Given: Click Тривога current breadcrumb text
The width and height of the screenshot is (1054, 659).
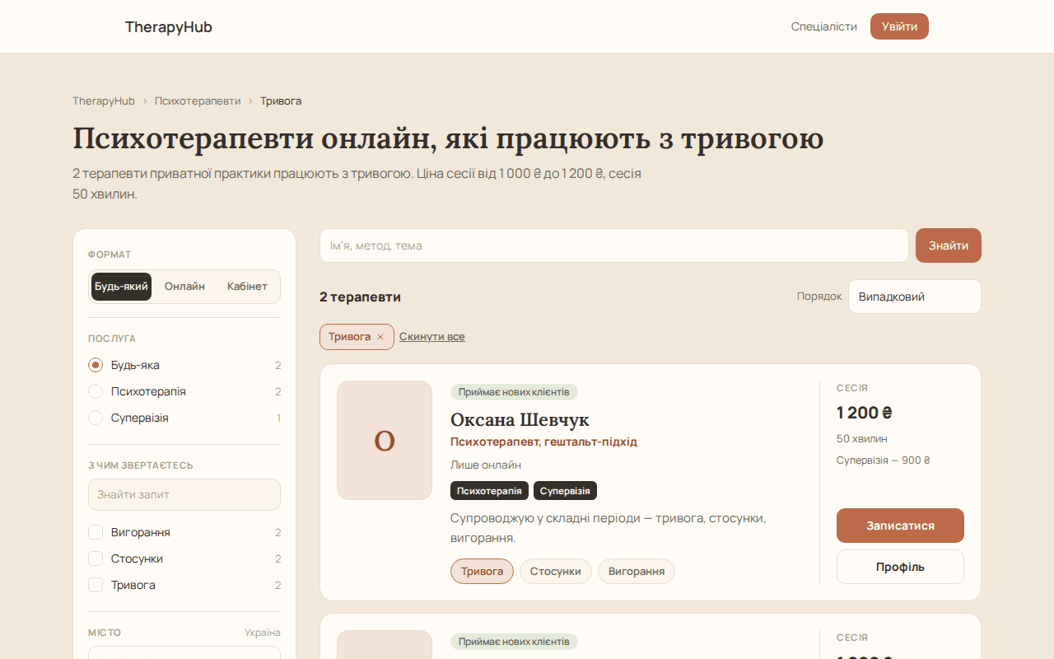Looking at the screenshot, I should (x=281, y=100).
